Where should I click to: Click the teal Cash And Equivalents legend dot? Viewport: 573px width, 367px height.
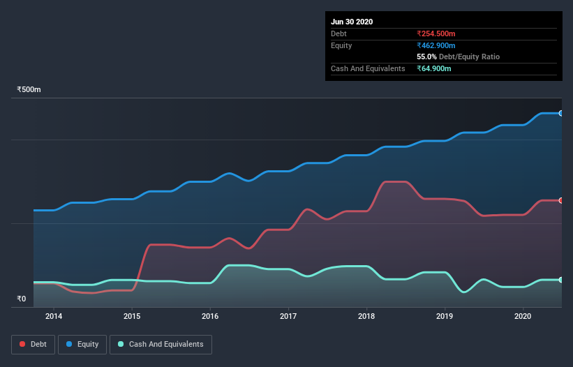(x=121, y=344)
